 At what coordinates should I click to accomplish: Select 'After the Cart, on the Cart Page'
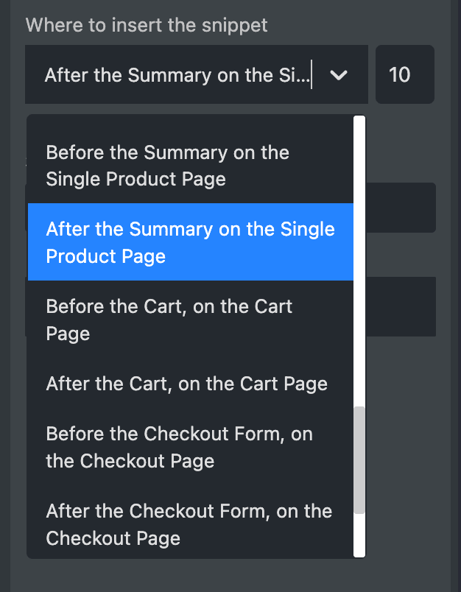(x=191, y=384)
